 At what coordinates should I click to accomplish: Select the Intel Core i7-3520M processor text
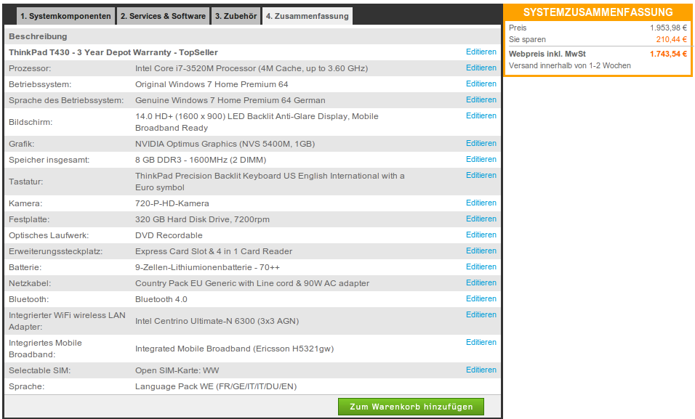[x=252, y=68]
